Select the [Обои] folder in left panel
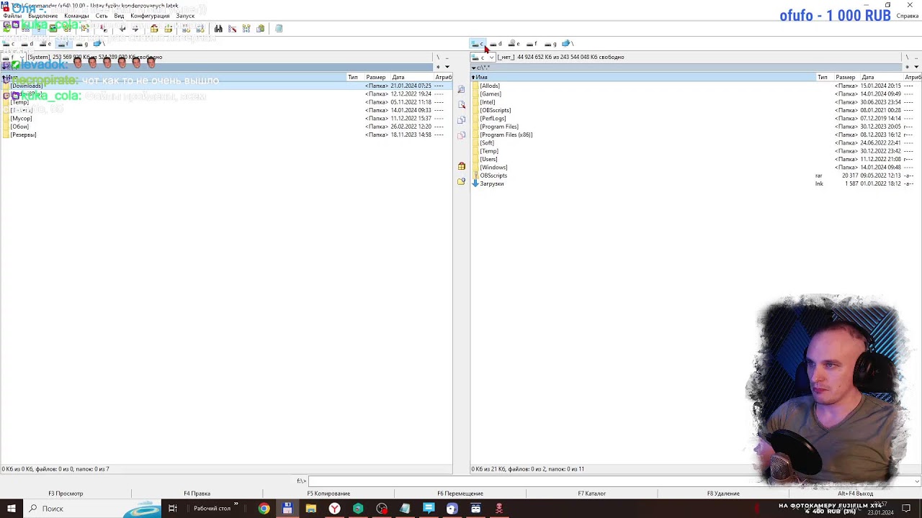Image resolution: width=922 pixels, height=518 pixels. [19, 127]
